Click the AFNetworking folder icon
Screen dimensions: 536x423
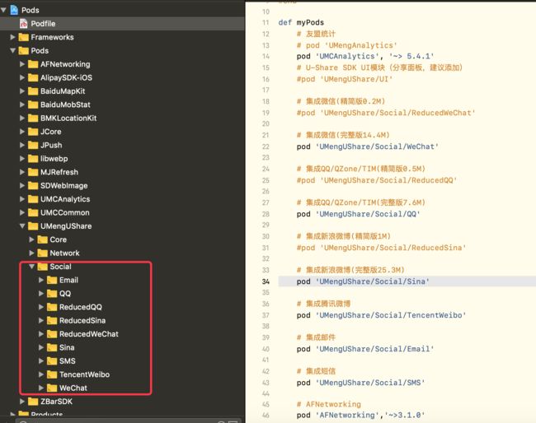(x=33, y=64)
